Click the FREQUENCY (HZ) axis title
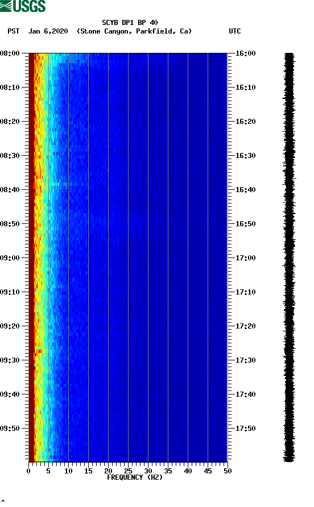 (135, 477)
